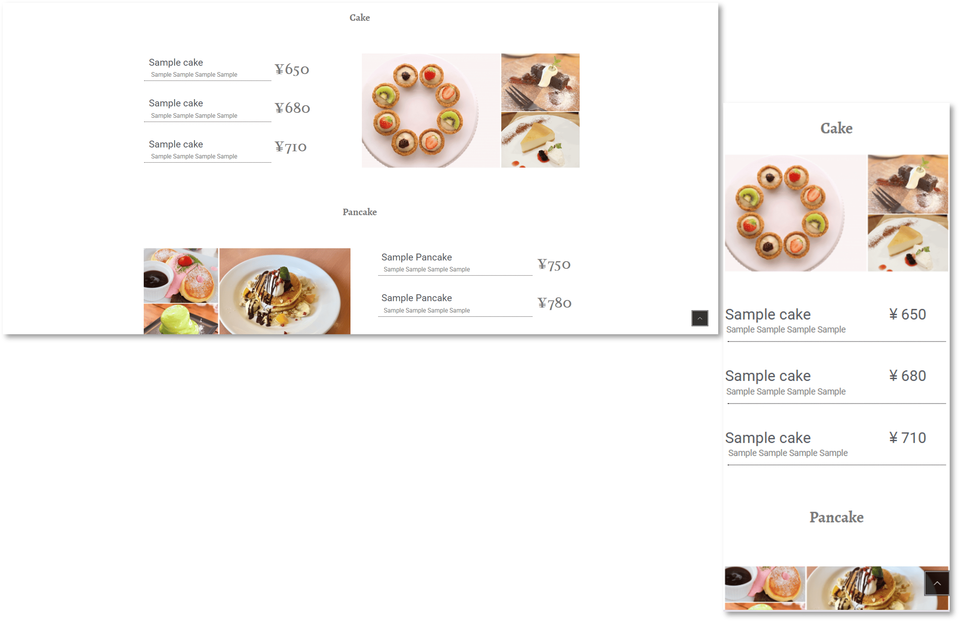Open the fruit tart ring photo in mobile view
Screen dimensions: 959x621
[x=795, y=213]
